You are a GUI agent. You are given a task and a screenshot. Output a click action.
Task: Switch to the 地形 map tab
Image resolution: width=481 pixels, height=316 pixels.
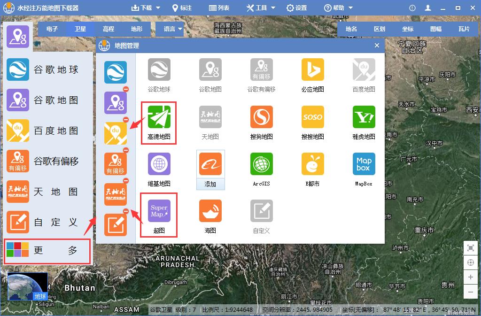tap(137, 29)
